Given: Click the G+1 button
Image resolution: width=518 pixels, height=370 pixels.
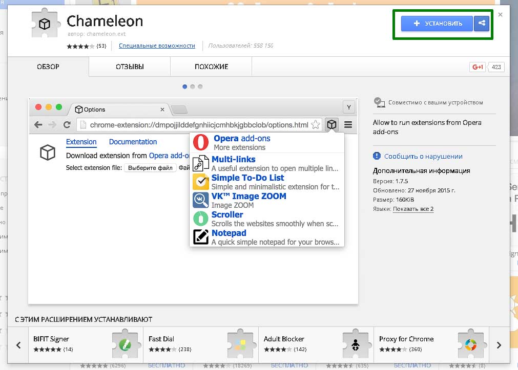Looking at the screenshot, I should click(478, 67).
